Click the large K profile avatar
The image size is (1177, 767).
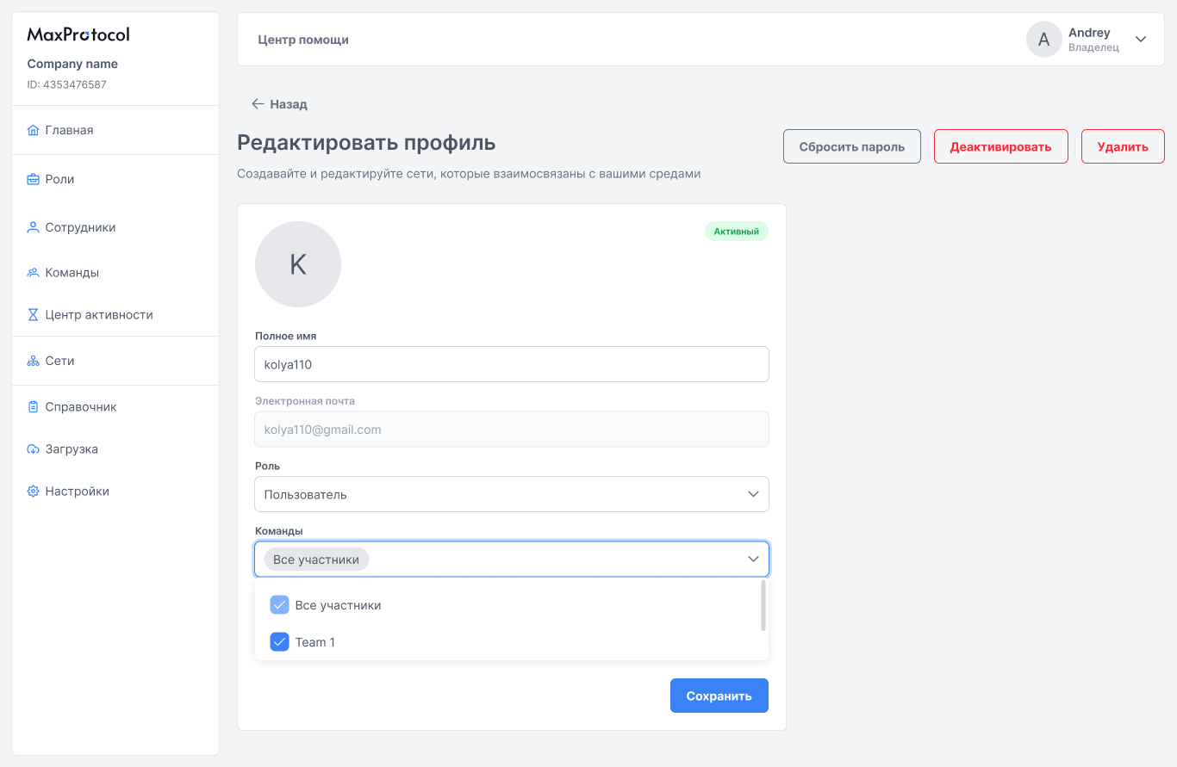point(298,264)
